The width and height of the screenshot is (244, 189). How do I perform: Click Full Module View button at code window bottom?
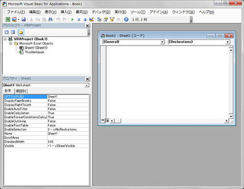click(107, 121)
